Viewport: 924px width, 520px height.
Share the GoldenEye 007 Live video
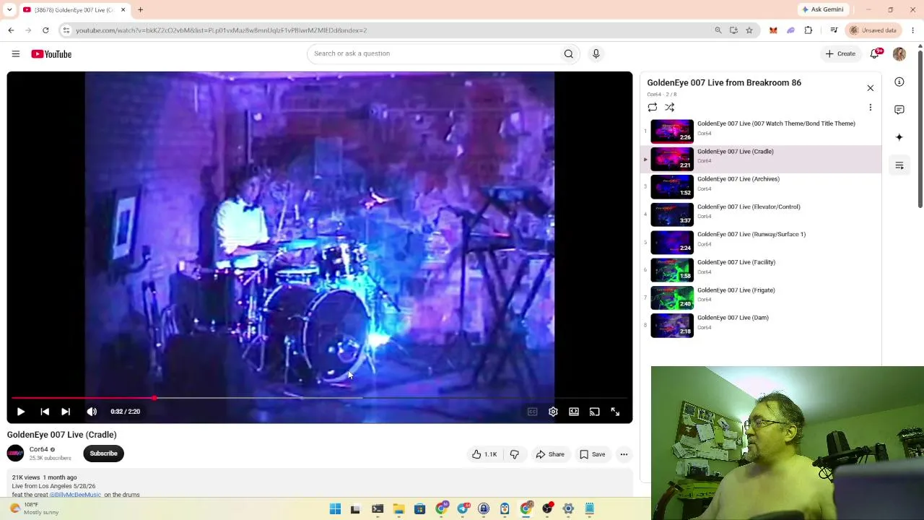[550, 454]
